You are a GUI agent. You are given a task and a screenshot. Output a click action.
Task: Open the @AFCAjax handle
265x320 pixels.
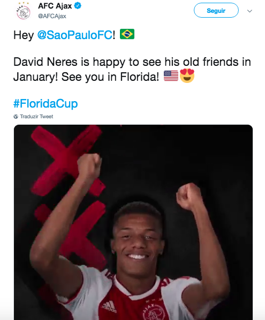(x=52, y=16)
